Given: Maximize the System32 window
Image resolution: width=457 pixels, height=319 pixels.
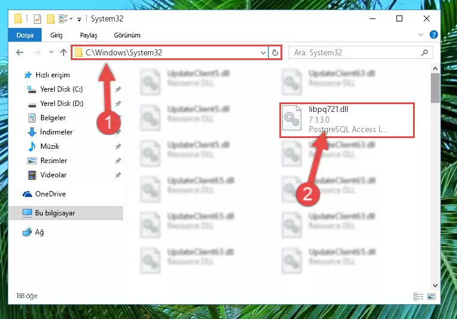Looking at the screenshot, I should point(399,18).
